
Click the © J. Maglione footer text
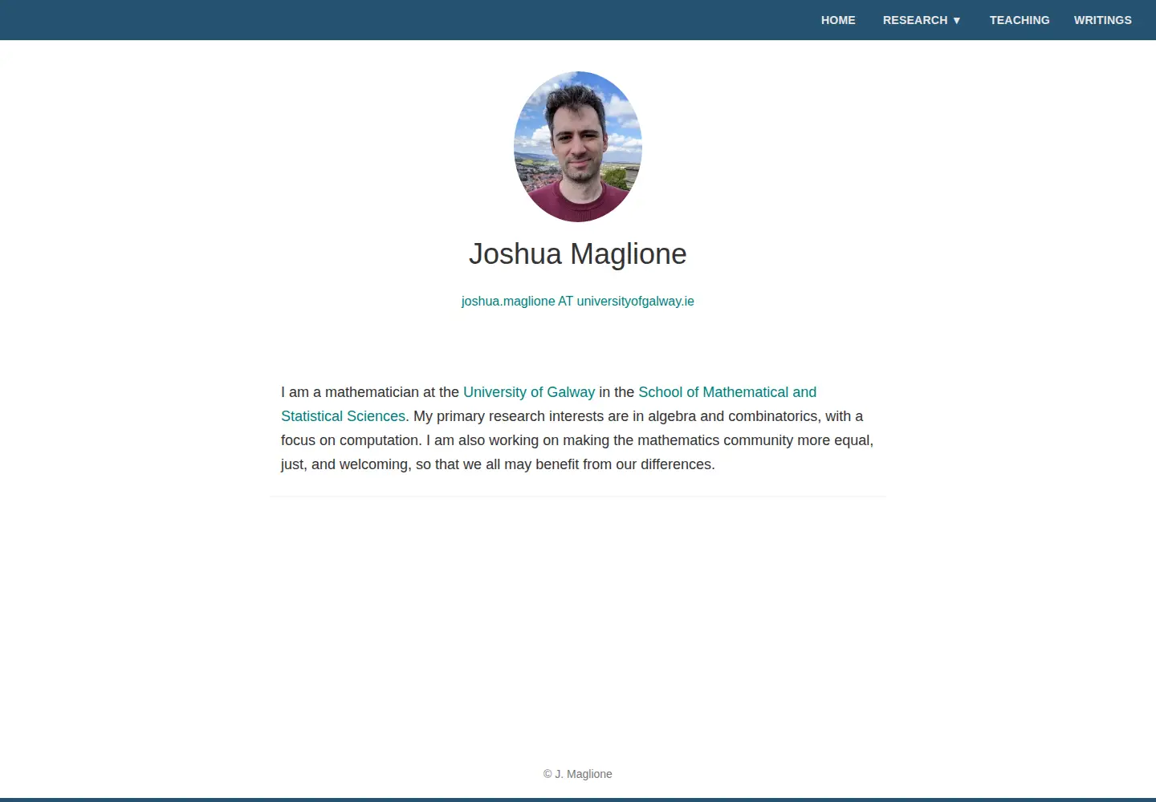pos(578,774)
